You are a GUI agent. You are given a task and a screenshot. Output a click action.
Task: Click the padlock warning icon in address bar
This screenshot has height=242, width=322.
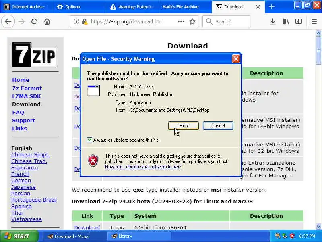(x=85, y=21)
